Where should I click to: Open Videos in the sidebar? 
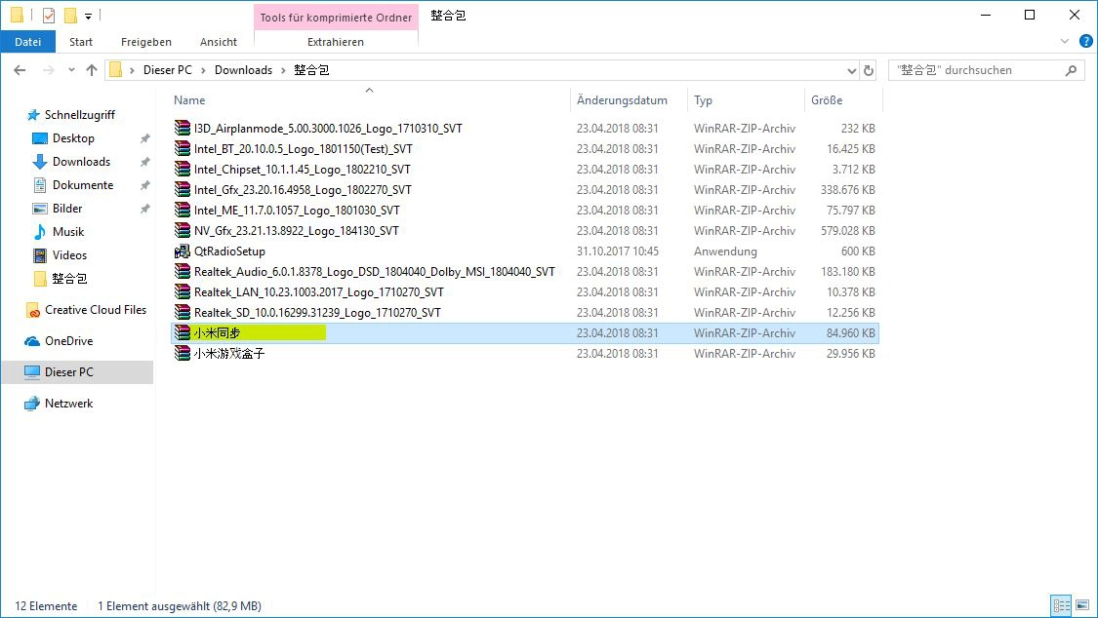click(x=60, y=255)
